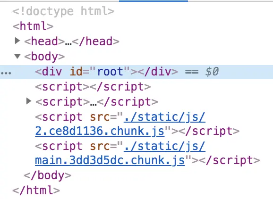Open the main.3dd3d5dc.chunk.js script link

pyautogui.click(x=110, y=160)
